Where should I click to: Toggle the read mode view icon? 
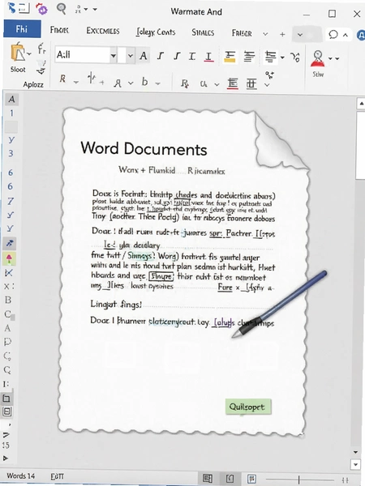click(x=208, y=479)
